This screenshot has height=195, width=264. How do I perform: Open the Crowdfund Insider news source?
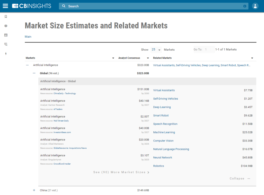[62, 164]
